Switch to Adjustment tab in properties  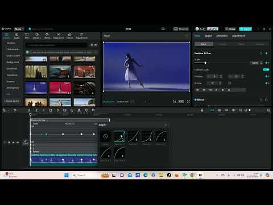tap(238, 36)
